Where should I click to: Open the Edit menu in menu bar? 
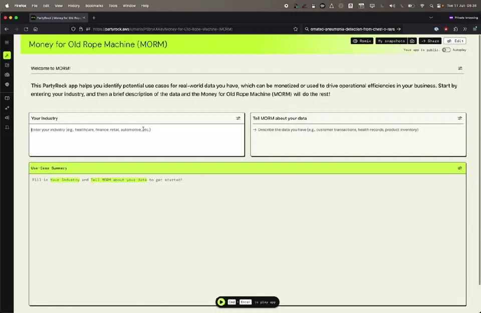pyautogui.click(x=46, y=6)
